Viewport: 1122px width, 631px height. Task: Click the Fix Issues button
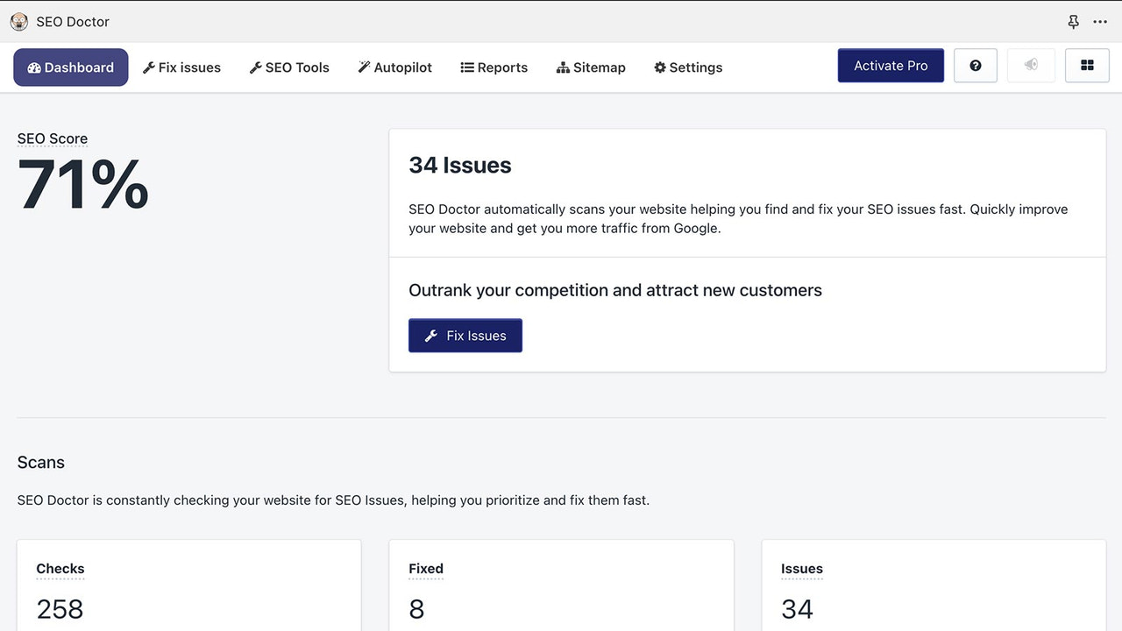tap(465, 335)
